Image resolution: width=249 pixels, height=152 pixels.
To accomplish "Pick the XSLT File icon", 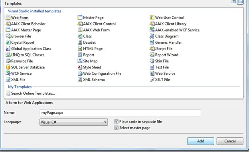I will 152,80.
